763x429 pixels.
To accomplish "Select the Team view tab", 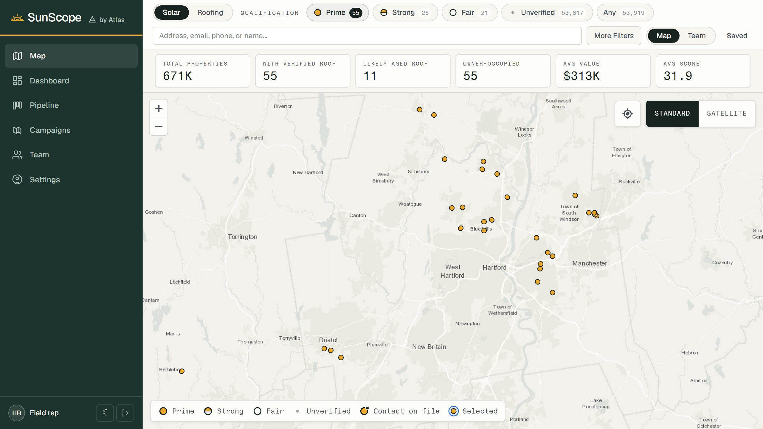I will pyautogui.click(x=697, y=36).
